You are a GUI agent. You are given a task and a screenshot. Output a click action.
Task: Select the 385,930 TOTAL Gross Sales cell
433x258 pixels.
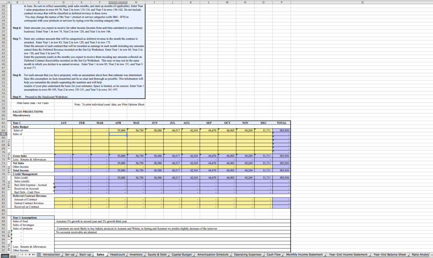pyautogui.click(x=283, y=156)
